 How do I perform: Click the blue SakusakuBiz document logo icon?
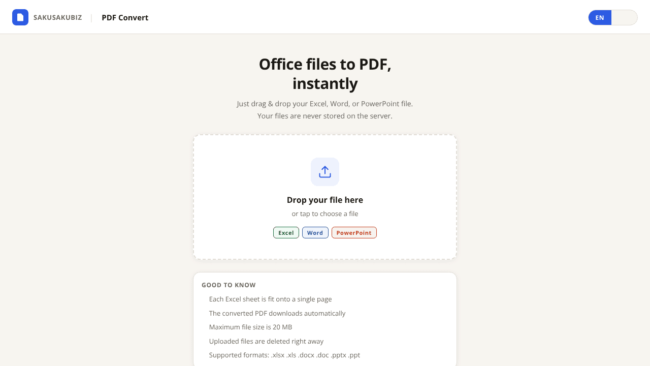tap(20, 17)
